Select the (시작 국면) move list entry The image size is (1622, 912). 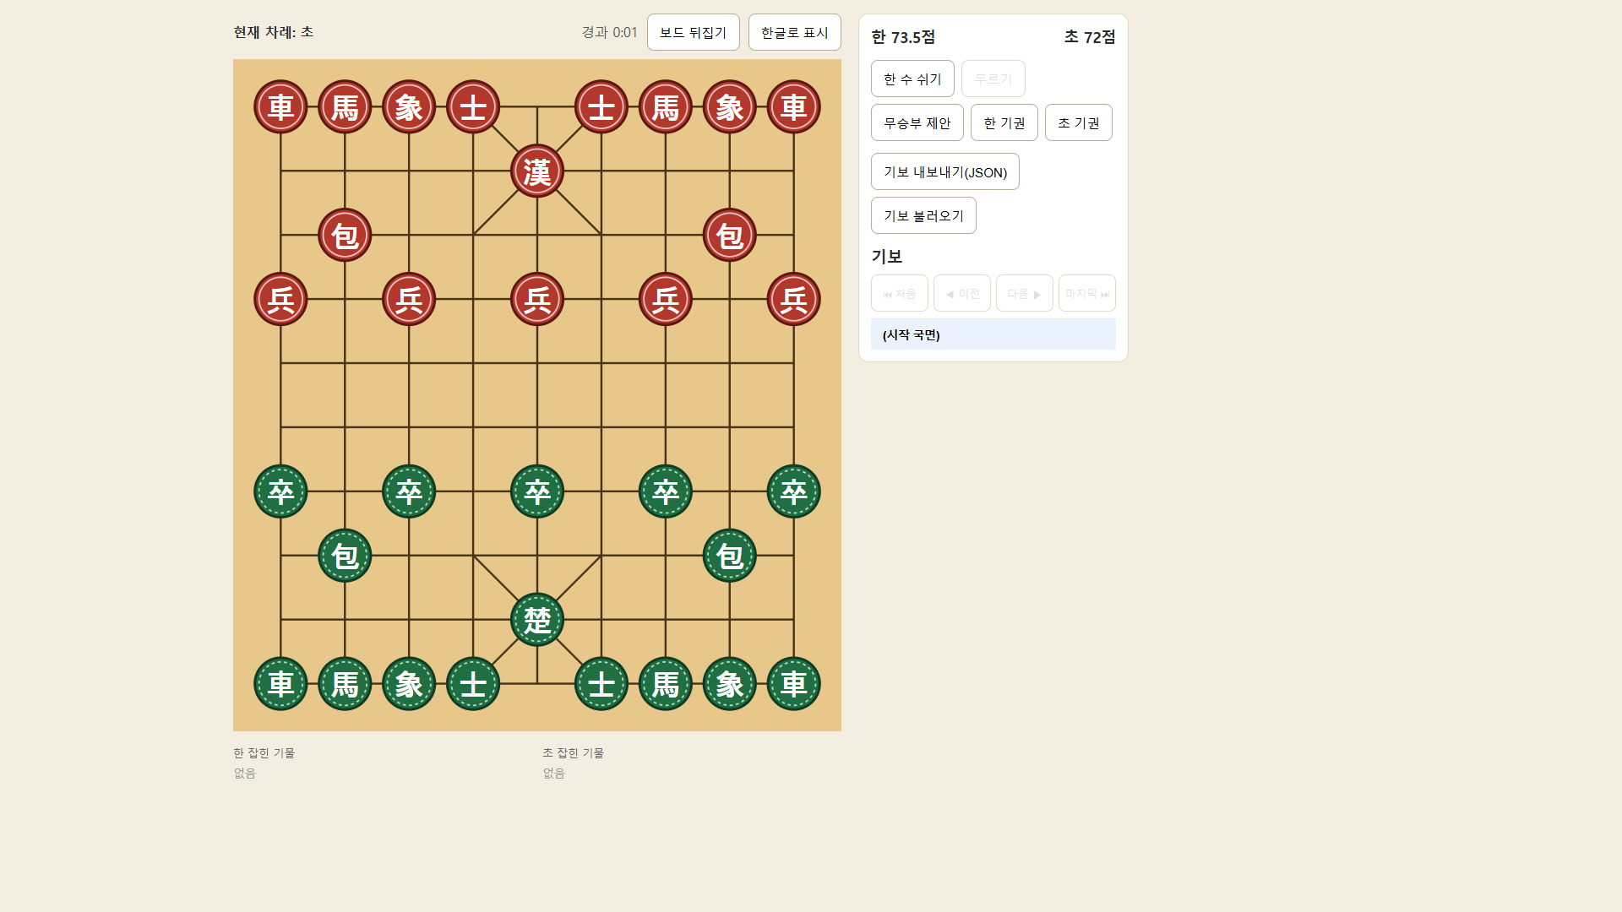pyautogui.click(x=993, y=334)
